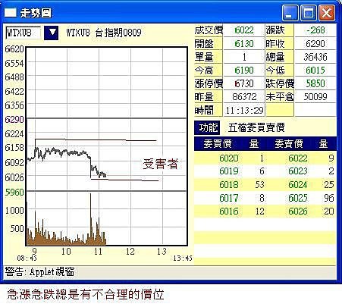Click the ask quantity 96
The height and width of the screenshot is (307, 342).
(x=328, y=198)
